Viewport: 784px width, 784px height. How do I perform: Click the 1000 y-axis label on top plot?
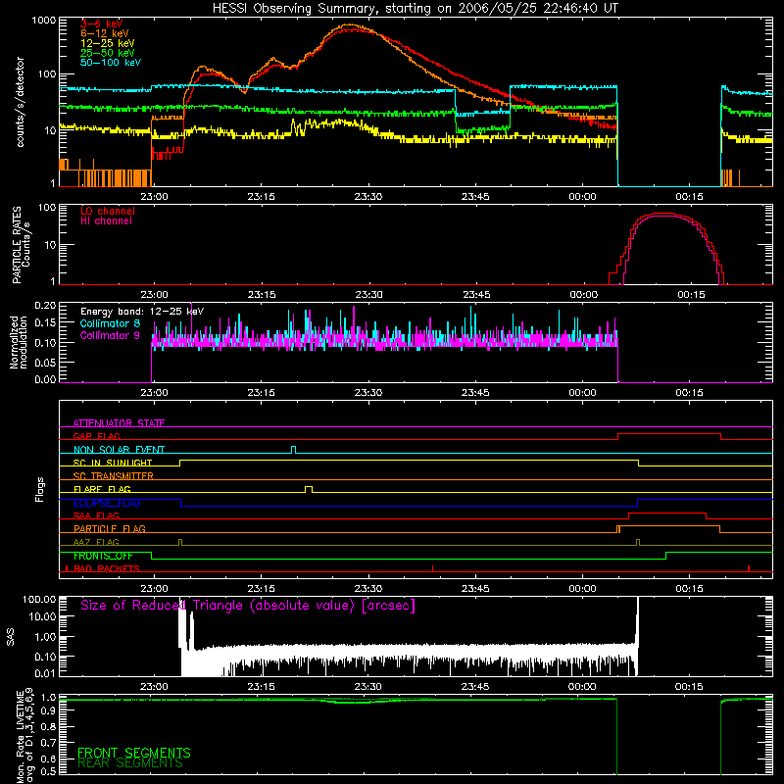44,21
